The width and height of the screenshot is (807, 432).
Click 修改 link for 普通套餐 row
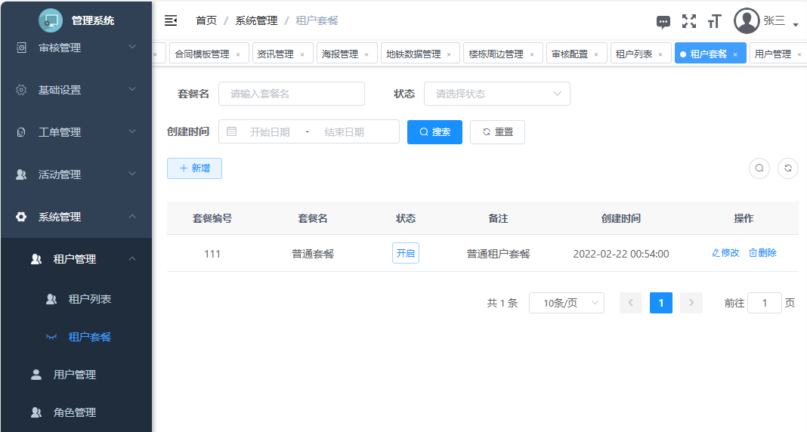point(725,253)
